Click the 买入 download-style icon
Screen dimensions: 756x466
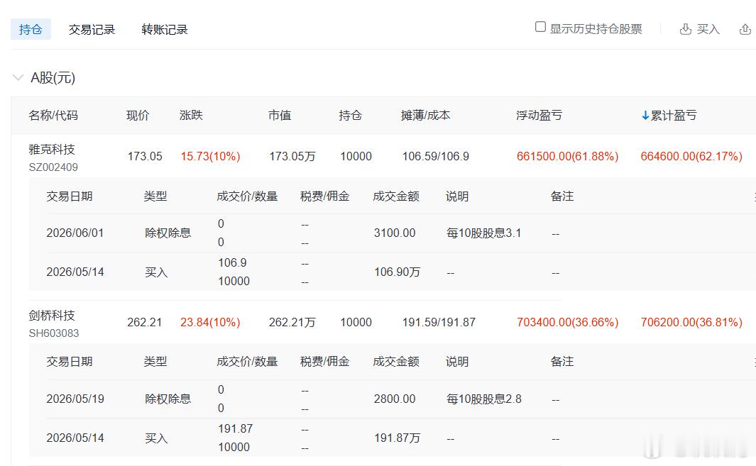[x=685, y=29]
